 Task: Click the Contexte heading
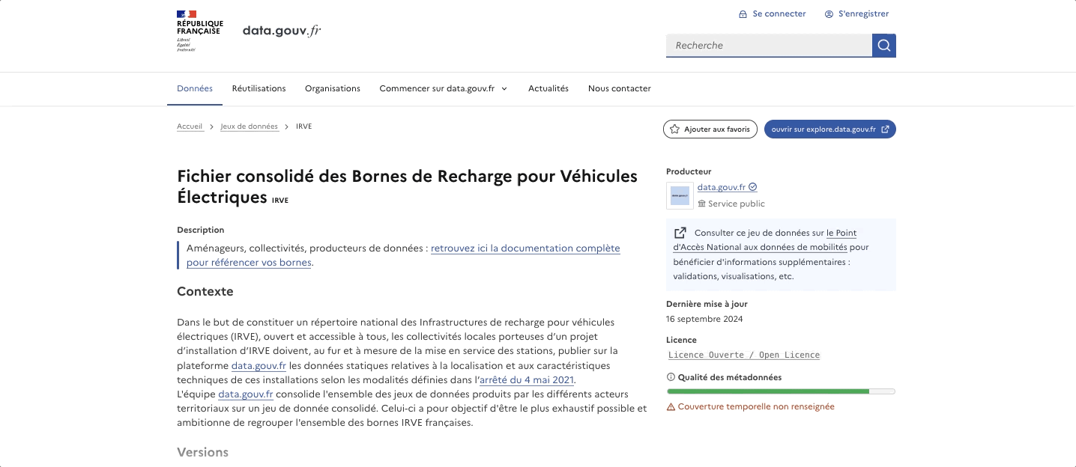(x=205, y=291)
